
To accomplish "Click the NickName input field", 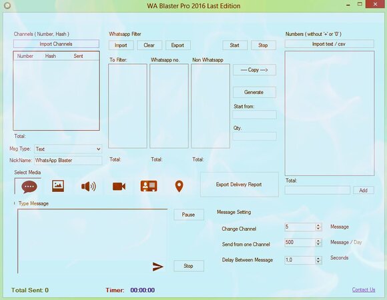I will tap(68, 161).
